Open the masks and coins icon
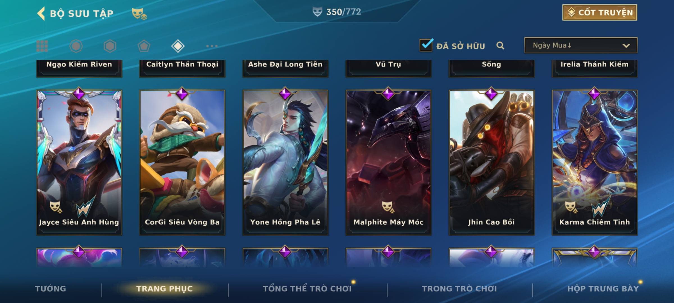674x303 pixels. pyautogui.click(x=140, y=14)
